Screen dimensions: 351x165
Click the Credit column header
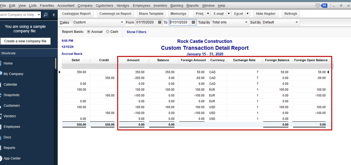click(x=104, y=60)
